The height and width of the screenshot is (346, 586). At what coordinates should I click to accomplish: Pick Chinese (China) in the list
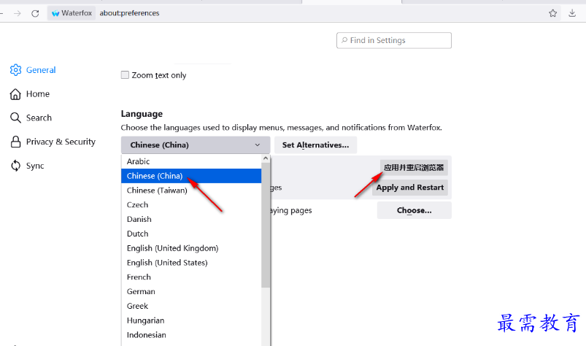(191, 176)
